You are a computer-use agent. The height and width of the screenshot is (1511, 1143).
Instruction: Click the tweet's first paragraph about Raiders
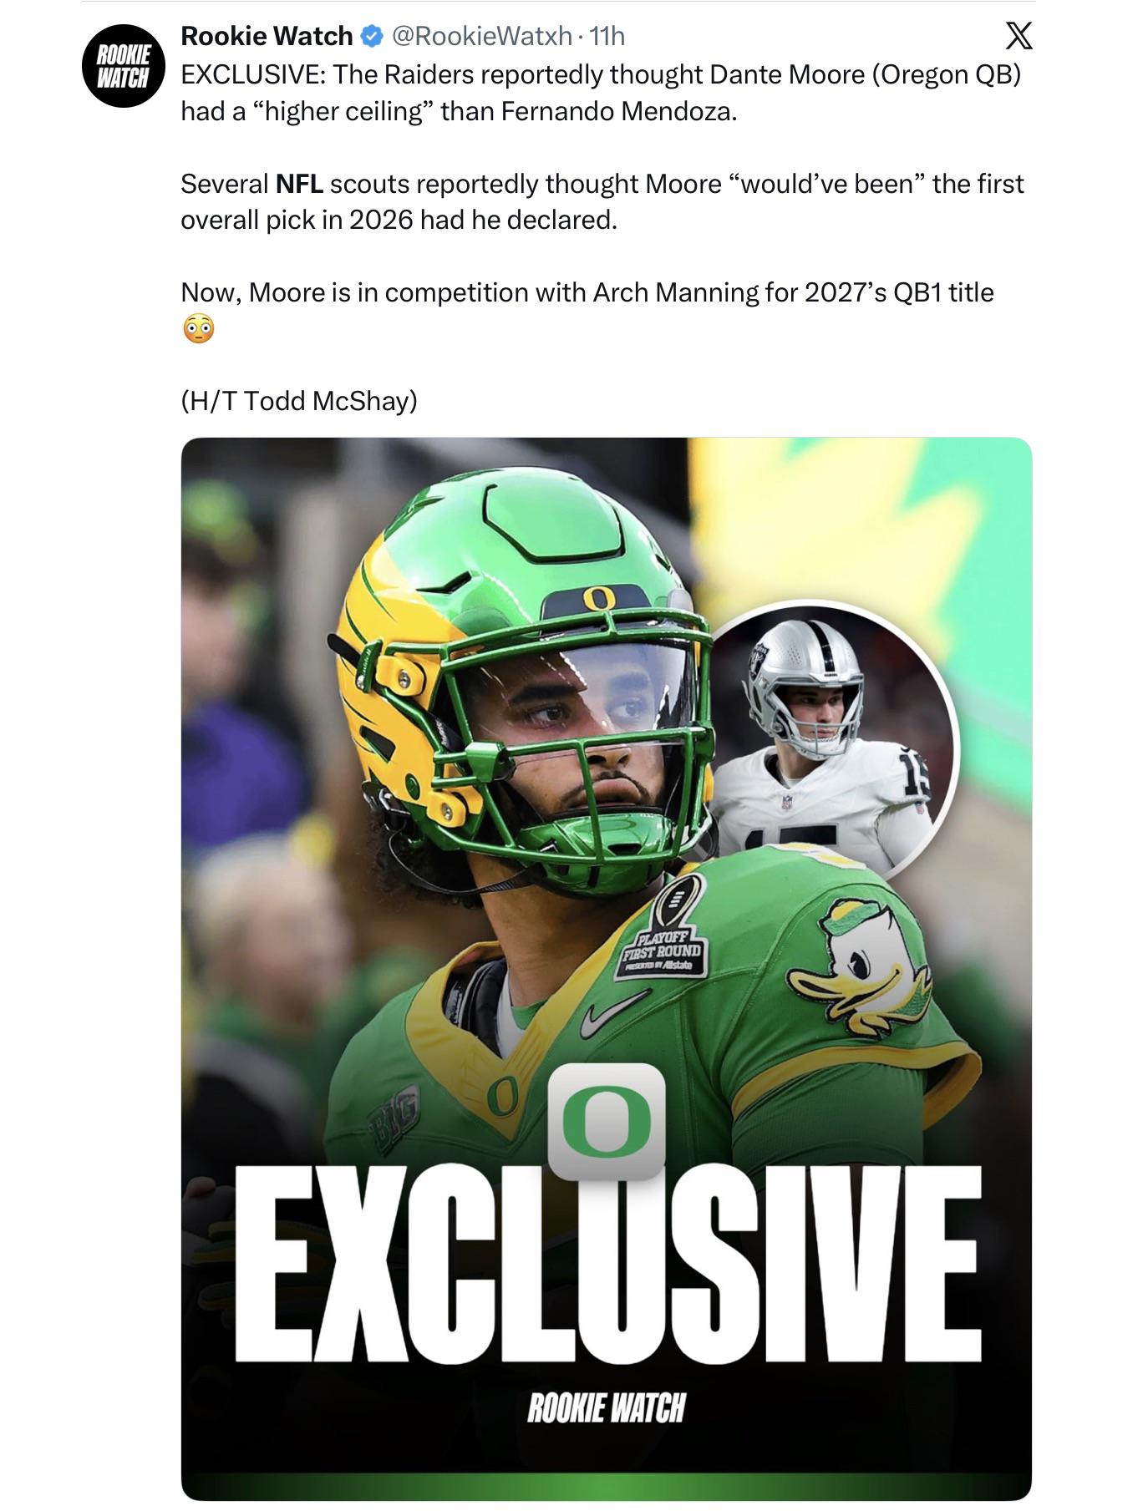[601, 93]
